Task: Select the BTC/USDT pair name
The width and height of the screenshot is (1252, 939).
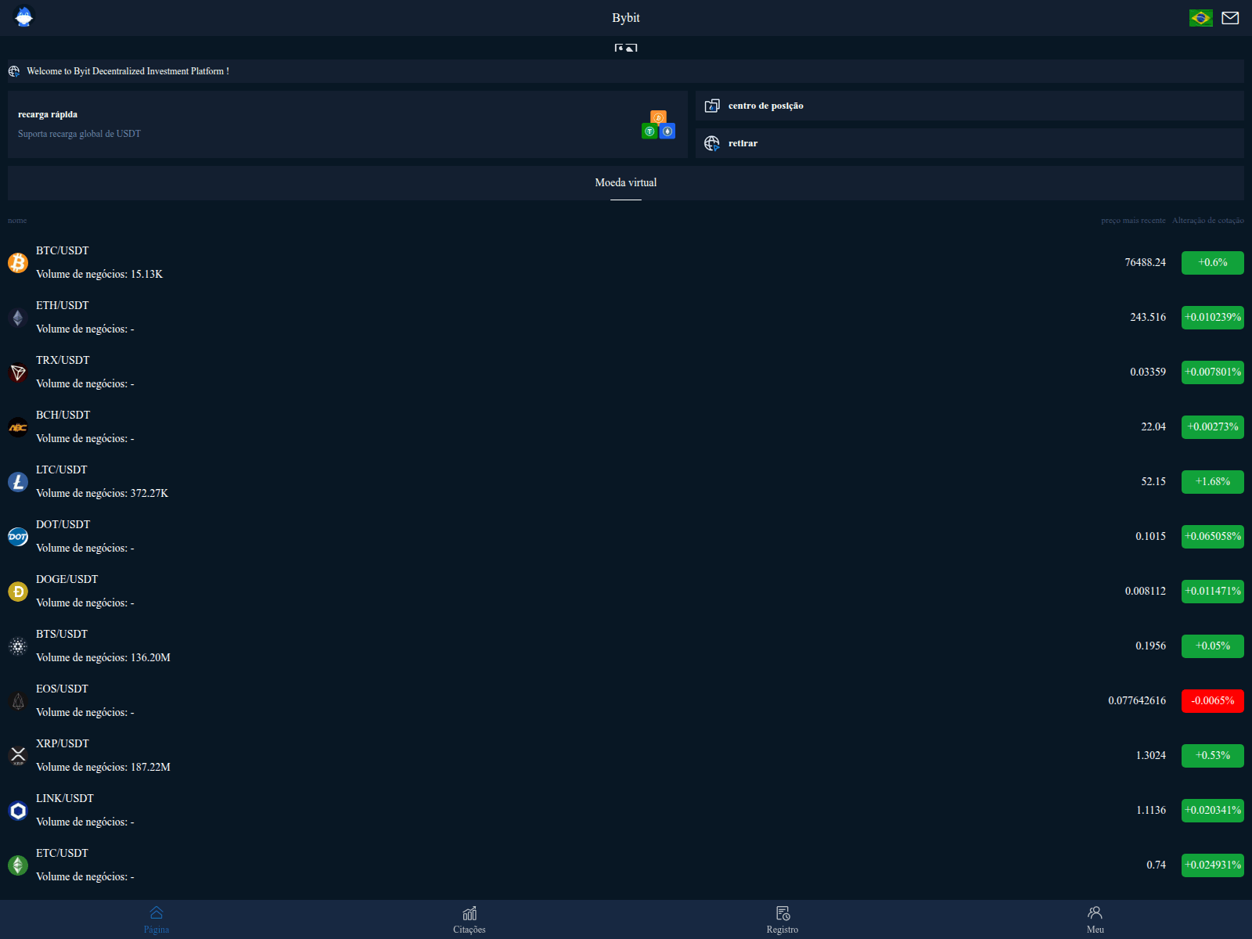Action: (x=63, y=250)
